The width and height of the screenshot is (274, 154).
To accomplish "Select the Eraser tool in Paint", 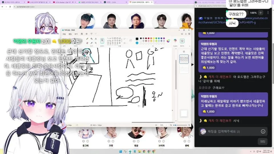I will [x=87, y=43].
